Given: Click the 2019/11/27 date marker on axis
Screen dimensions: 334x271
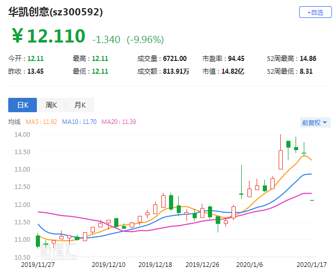Looking at the screenshot, I should (38, 265).
